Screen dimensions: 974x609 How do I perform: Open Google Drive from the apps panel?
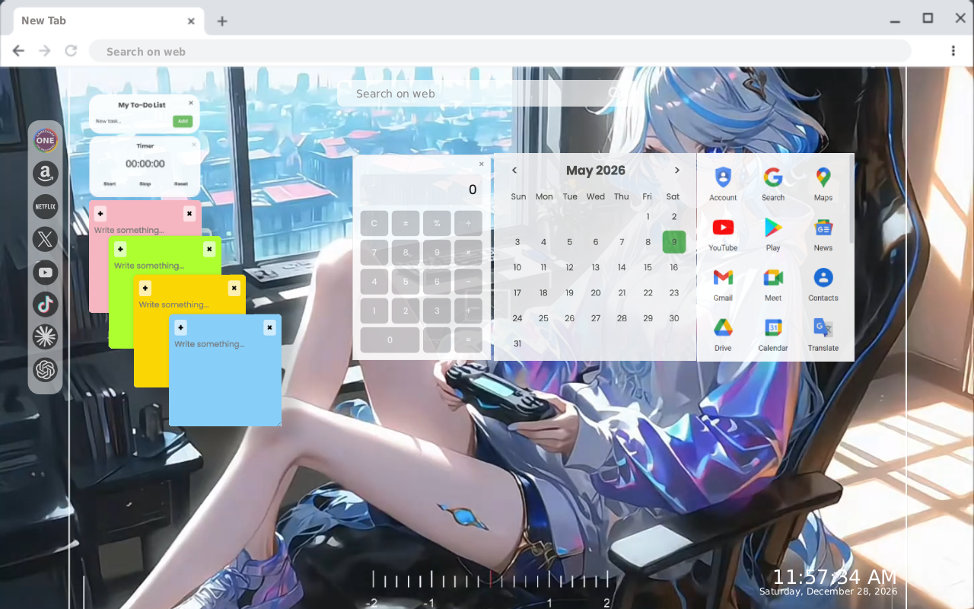pyautogui.click(x=723, y=334)
